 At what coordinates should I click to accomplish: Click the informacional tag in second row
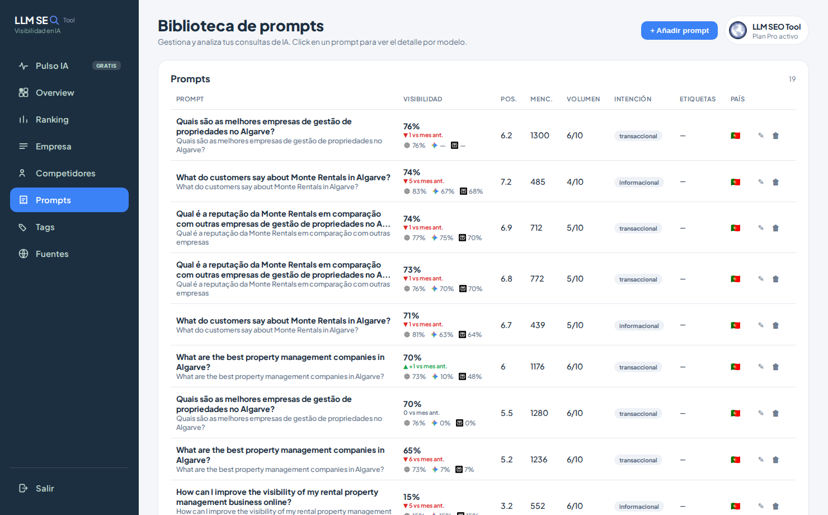[639, 182]
